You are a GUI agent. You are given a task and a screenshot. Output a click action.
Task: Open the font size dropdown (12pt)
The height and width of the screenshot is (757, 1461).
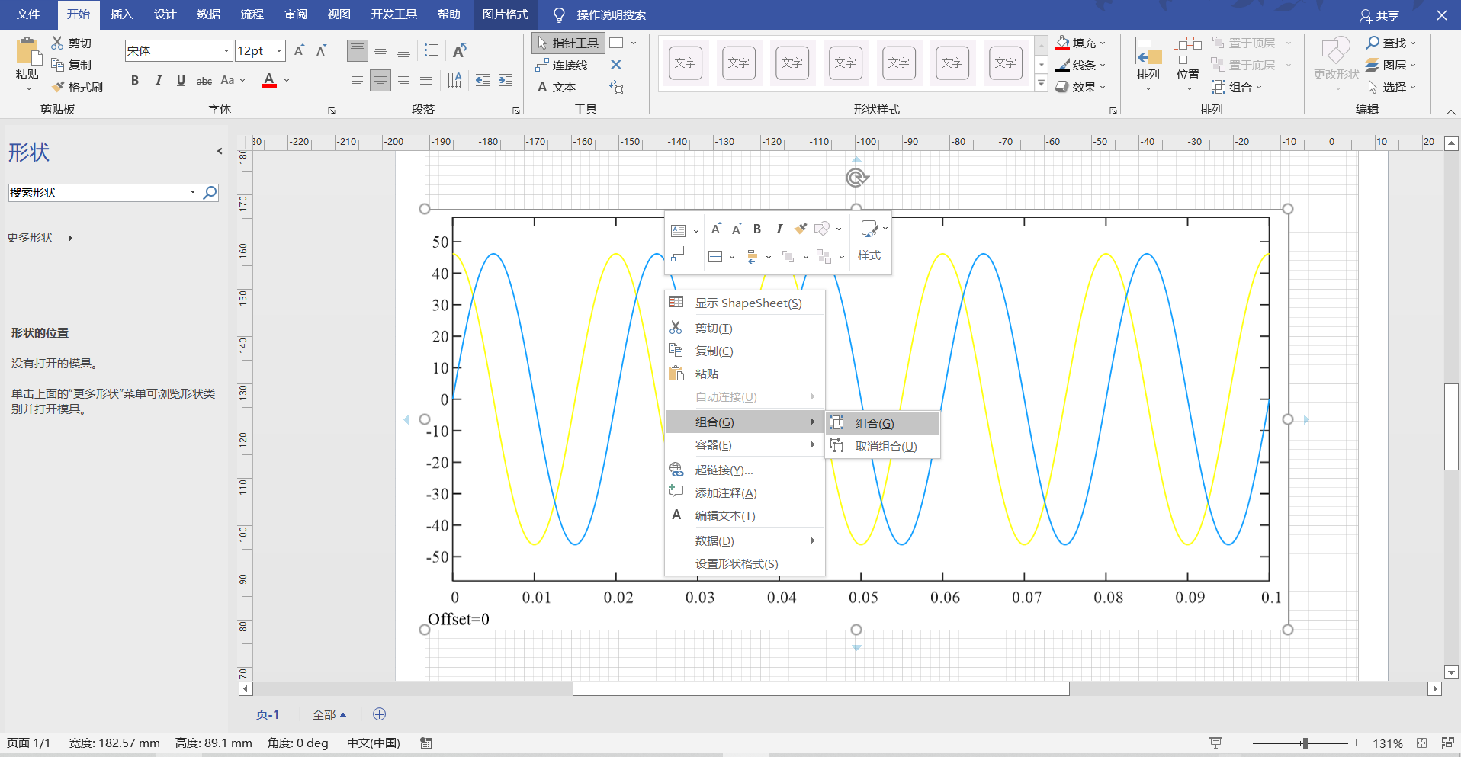point(279,50)
